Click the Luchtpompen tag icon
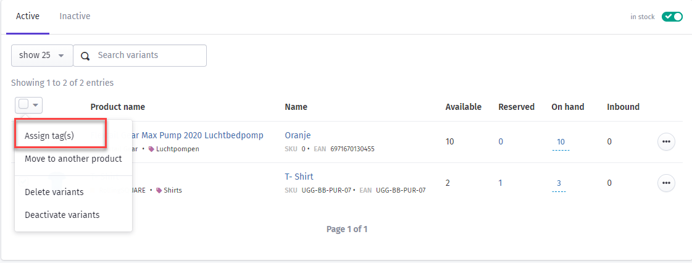Screen dimensions: 692x263 pyautogui.click(x=151, y=149)
